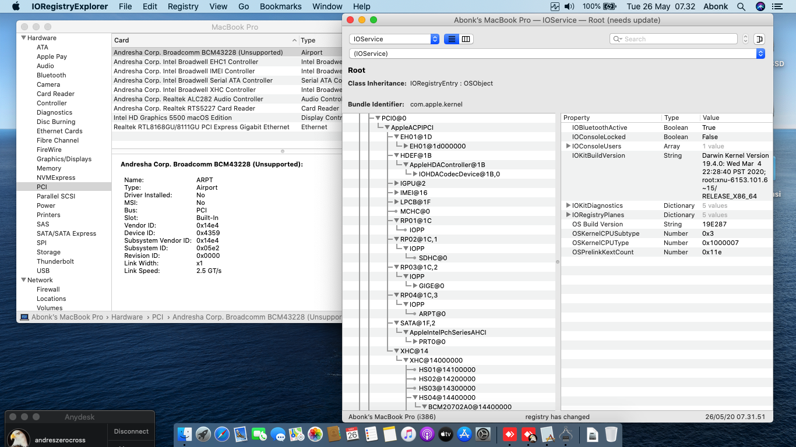Click the Disconnect button in Anydesk
Viewport: 796px width, 447px height.
point(131,431)
